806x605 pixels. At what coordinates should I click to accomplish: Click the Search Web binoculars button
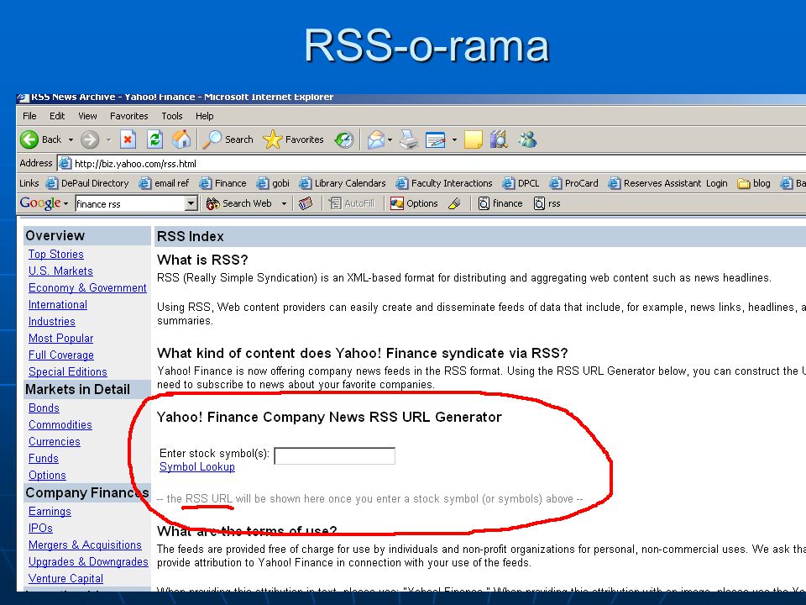tap(238, 203)
